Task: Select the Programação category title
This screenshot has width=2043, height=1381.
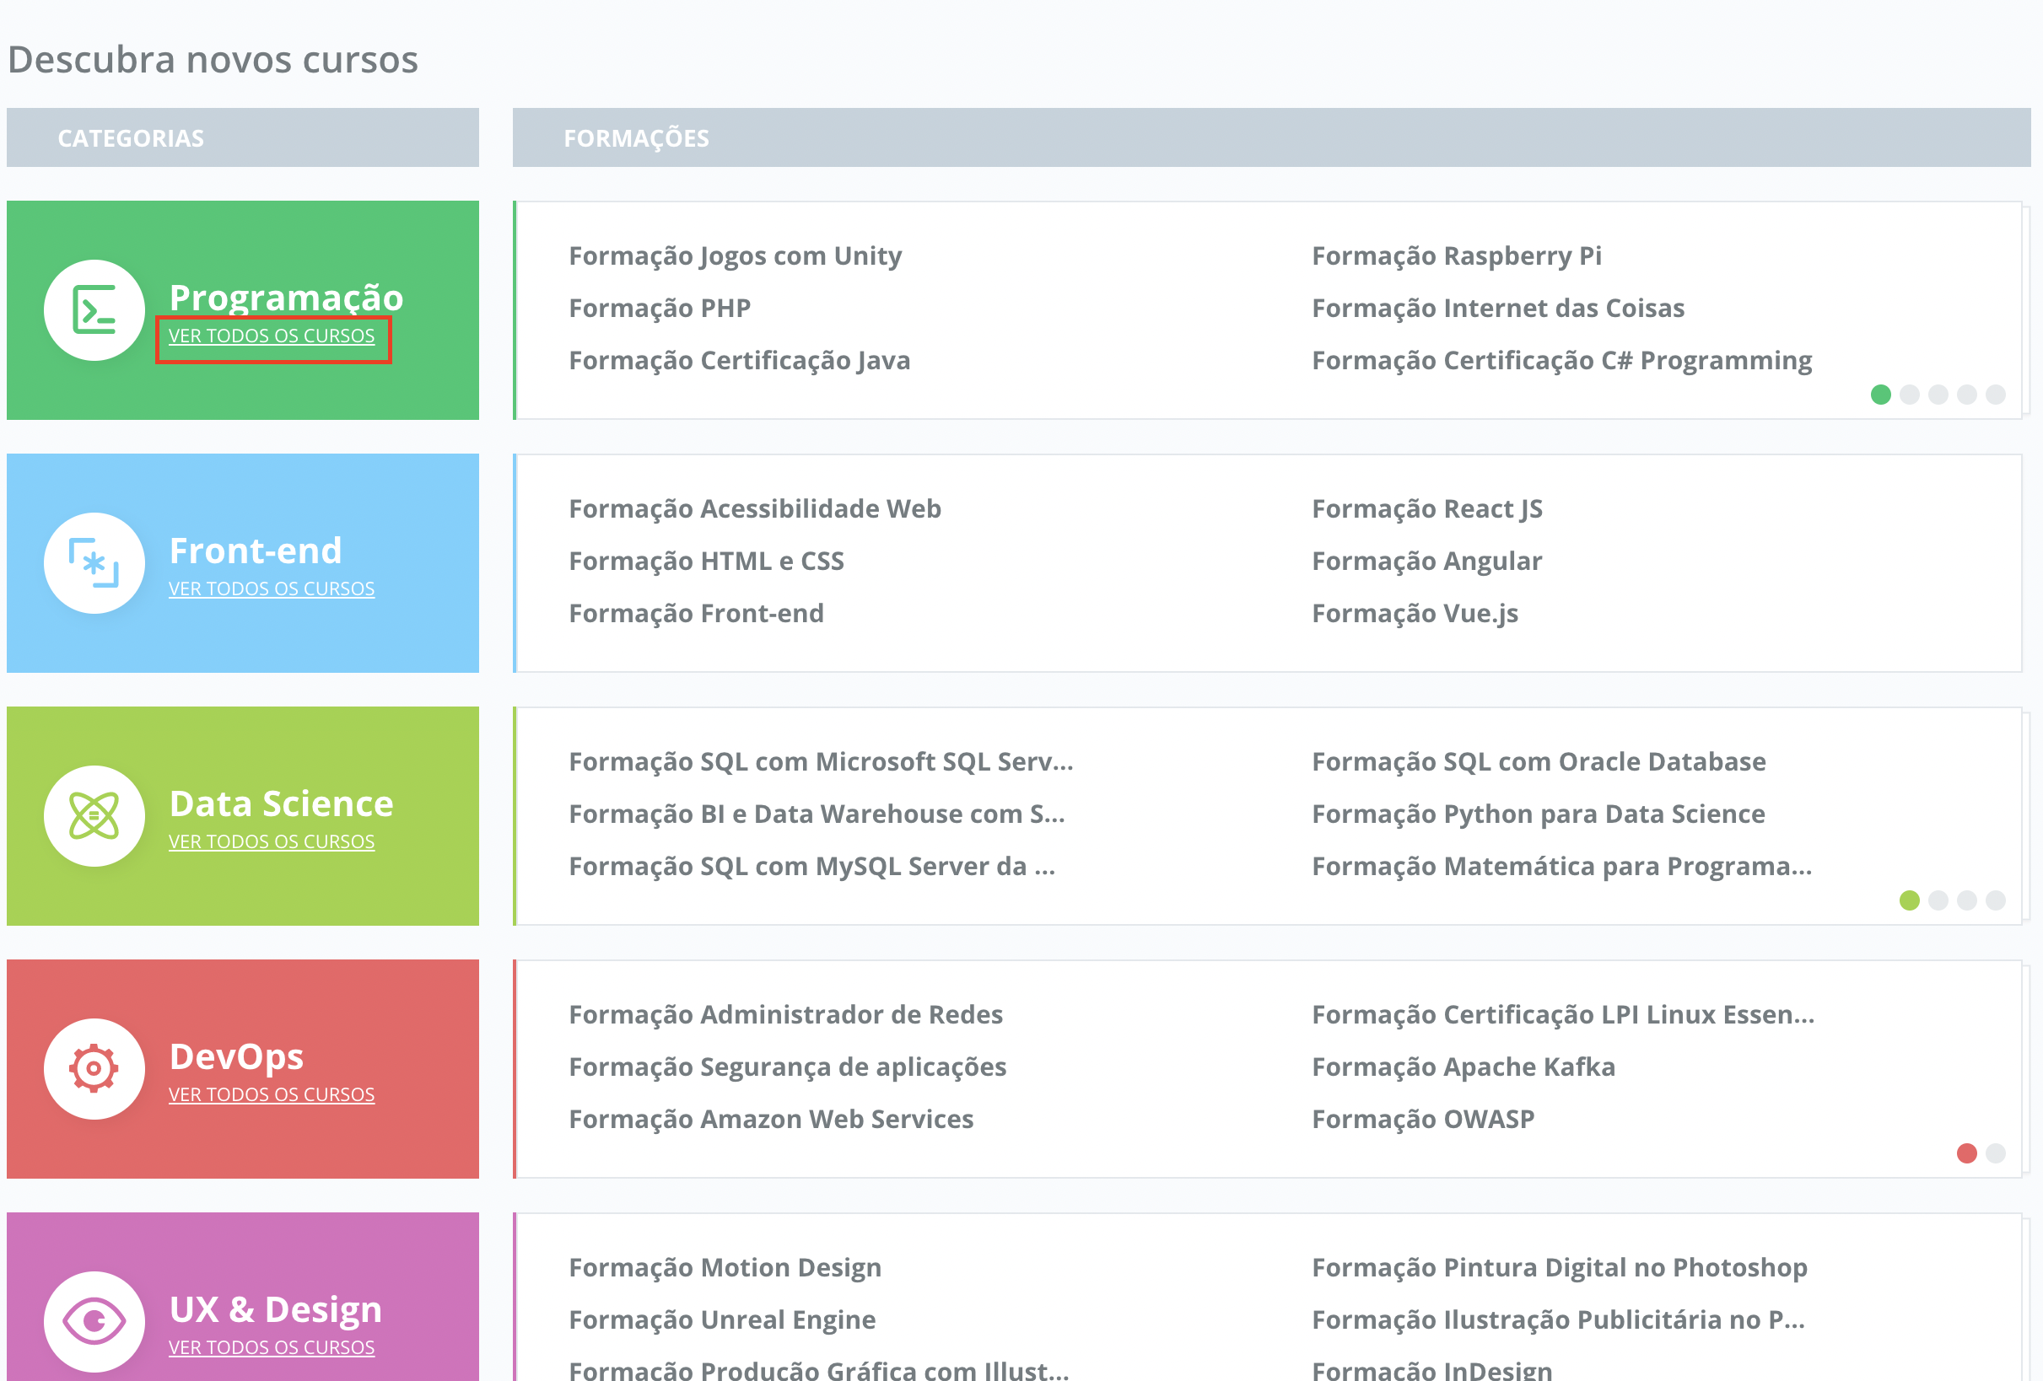Action: click(x=287, y=298)
